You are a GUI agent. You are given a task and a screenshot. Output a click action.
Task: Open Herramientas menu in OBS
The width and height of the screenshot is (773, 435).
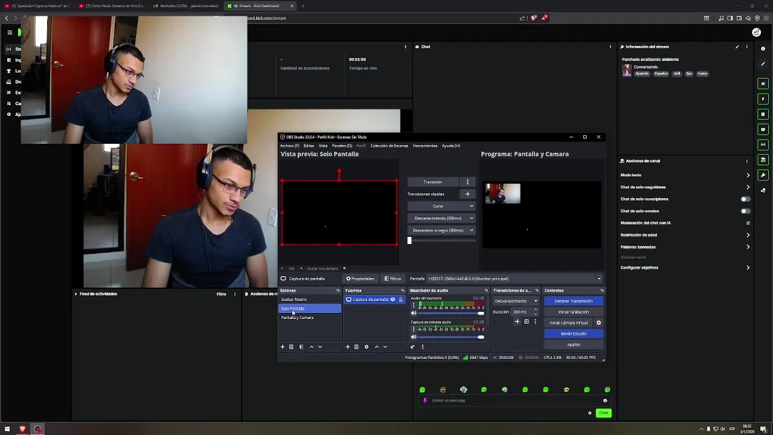coord(425,146)
